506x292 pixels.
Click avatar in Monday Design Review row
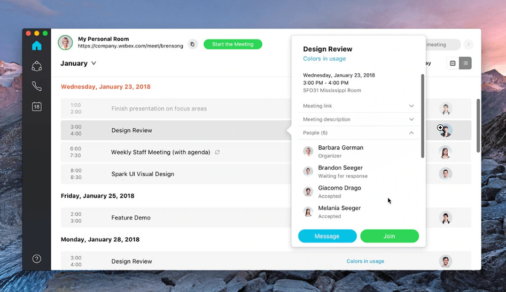(x=445, y=261)
